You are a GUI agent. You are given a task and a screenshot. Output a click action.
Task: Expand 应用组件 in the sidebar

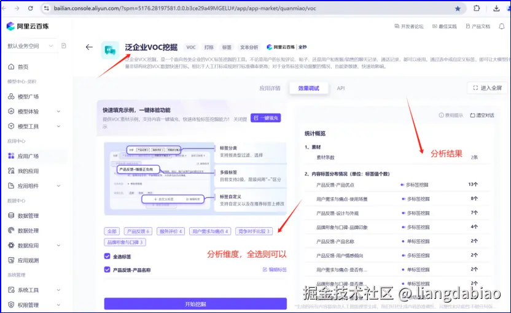click(58, 186)
